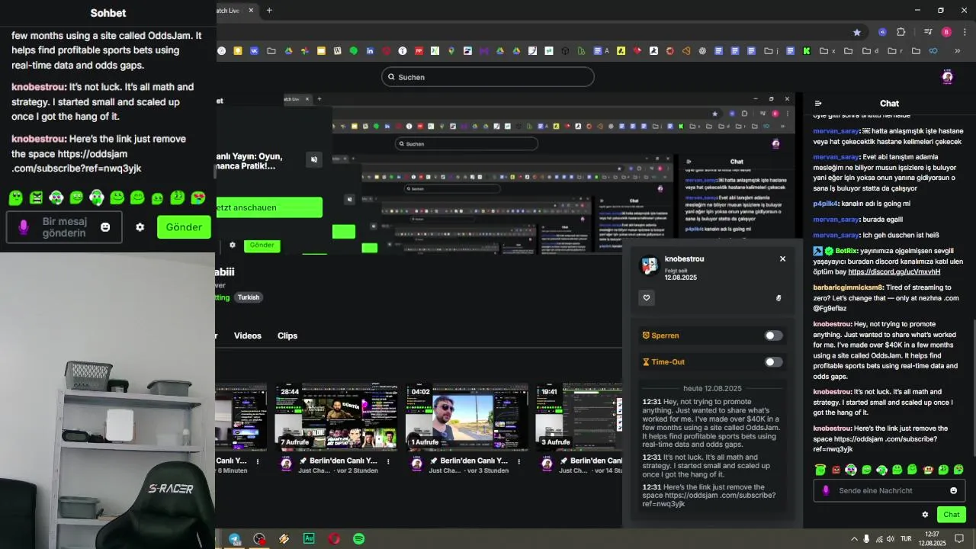Send the message with green Chat button
Screen dimensions: 976x549
point(952,515)
